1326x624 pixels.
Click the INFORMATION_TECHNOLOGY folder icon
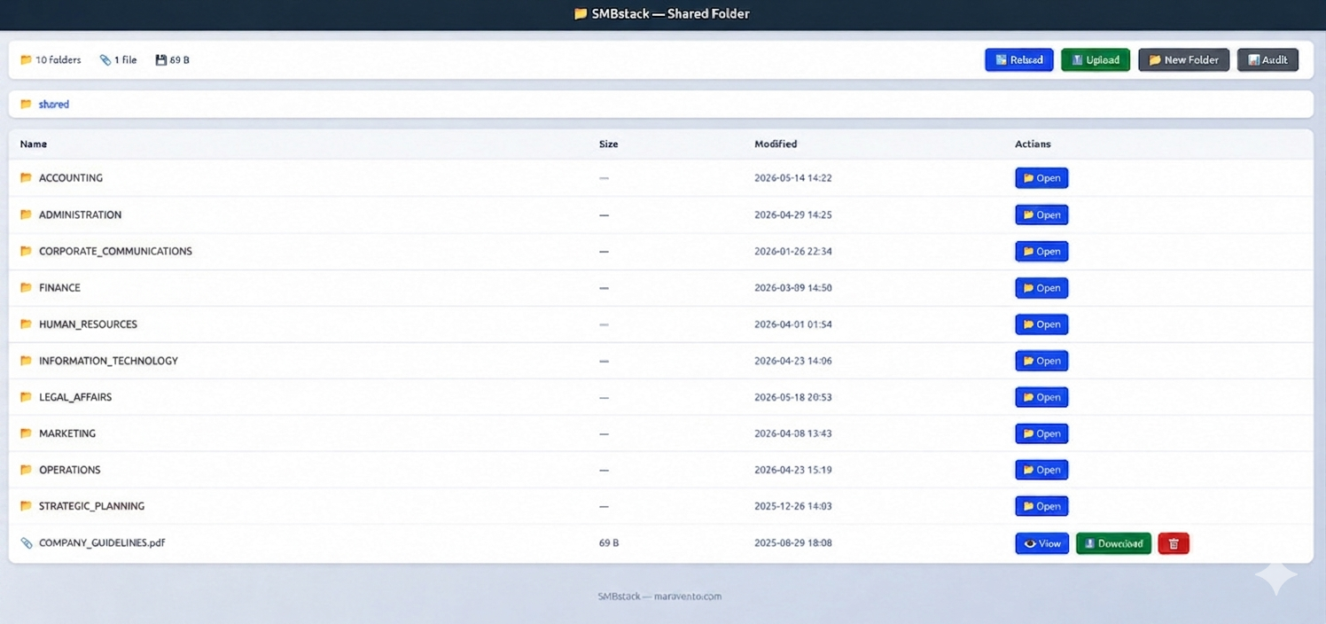click(x=26, y=361)
